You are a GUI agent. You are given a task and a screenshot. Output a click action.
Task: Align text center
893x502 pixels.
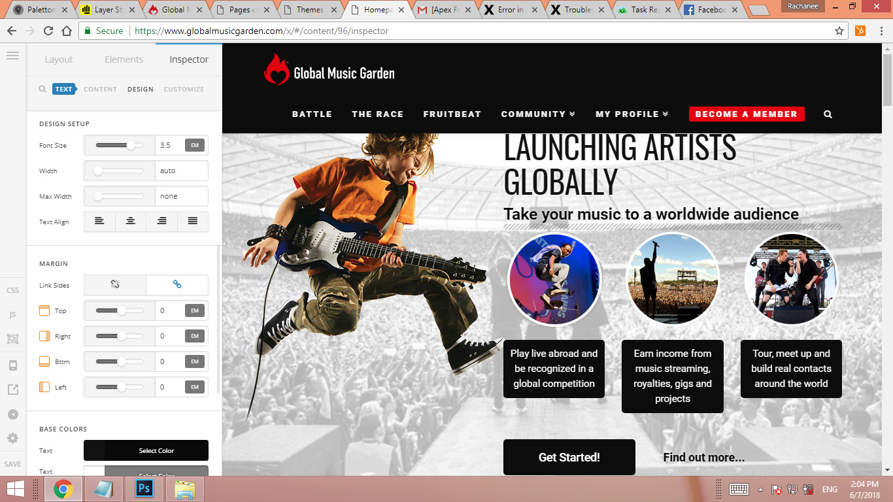click(x=131, y=222)
